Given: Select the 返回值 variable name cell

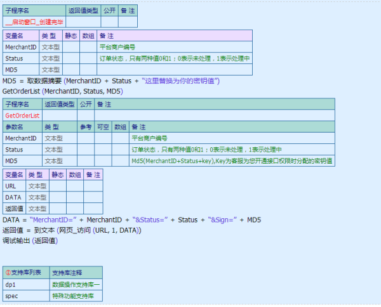Looking at the screenshot, I should pyautogui.click(x=14, y=209).
